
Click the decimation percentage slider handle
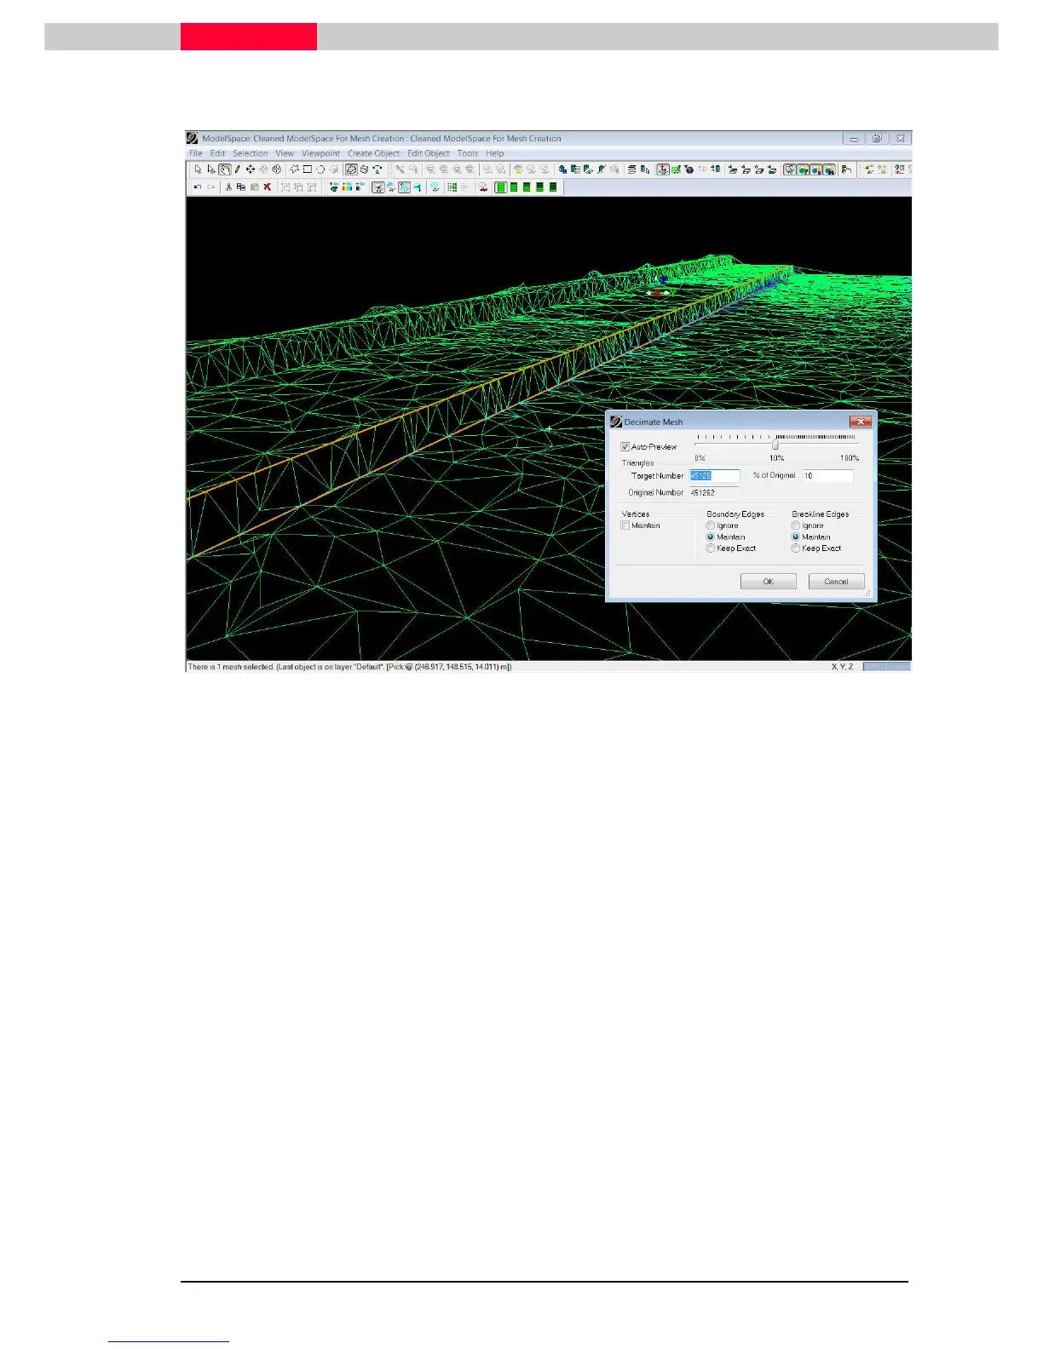click(x=775, y=445)
